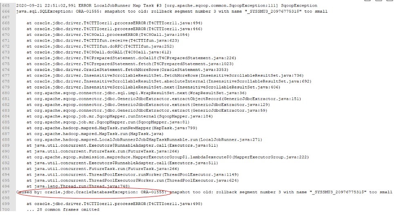This screenshot has height=216, width=394.
Task: Click line number 665 in the gutter
Action: click(6, 6)
